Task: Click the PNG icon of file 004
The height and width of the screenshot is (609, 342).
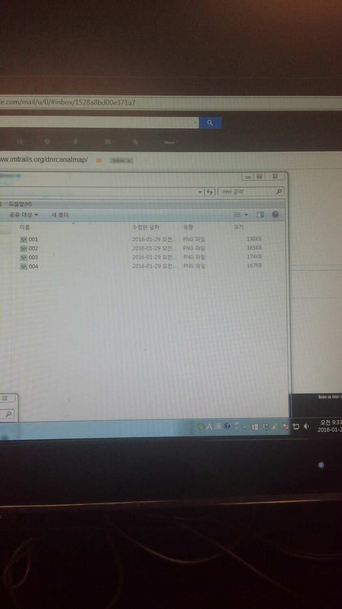Action: click(x=24, y=266)
